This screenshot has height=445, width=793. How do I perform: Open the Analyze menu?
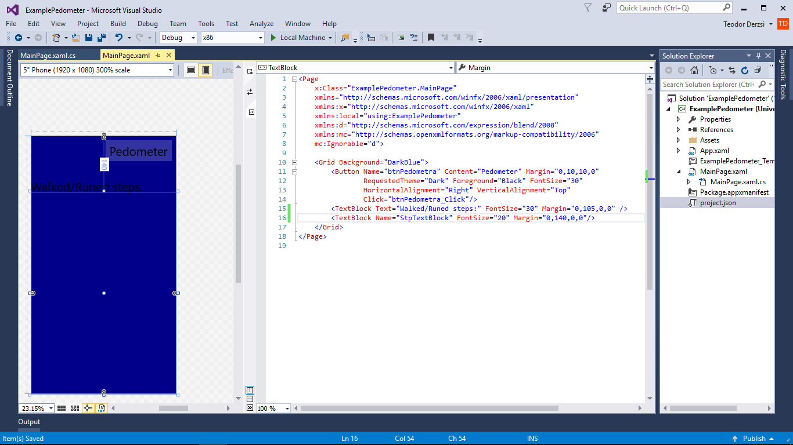point(261,24)
